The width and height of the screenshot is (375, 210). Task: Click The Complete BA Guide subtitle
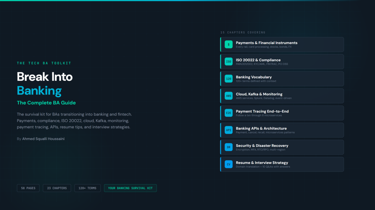[46, 103]
